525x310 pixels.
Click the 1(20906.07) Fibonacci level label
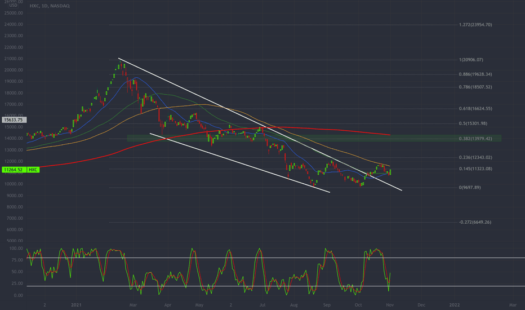471,60
